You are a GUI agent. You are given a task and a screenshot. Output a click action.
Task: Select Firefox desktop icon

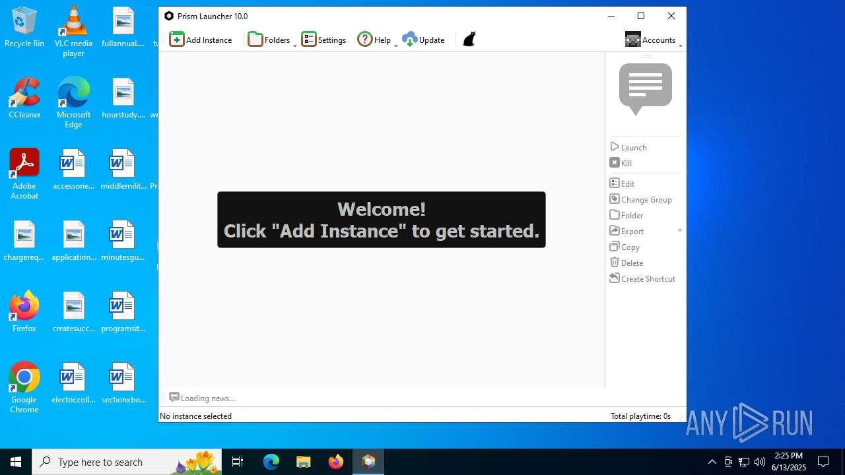(x=24, y=311)
